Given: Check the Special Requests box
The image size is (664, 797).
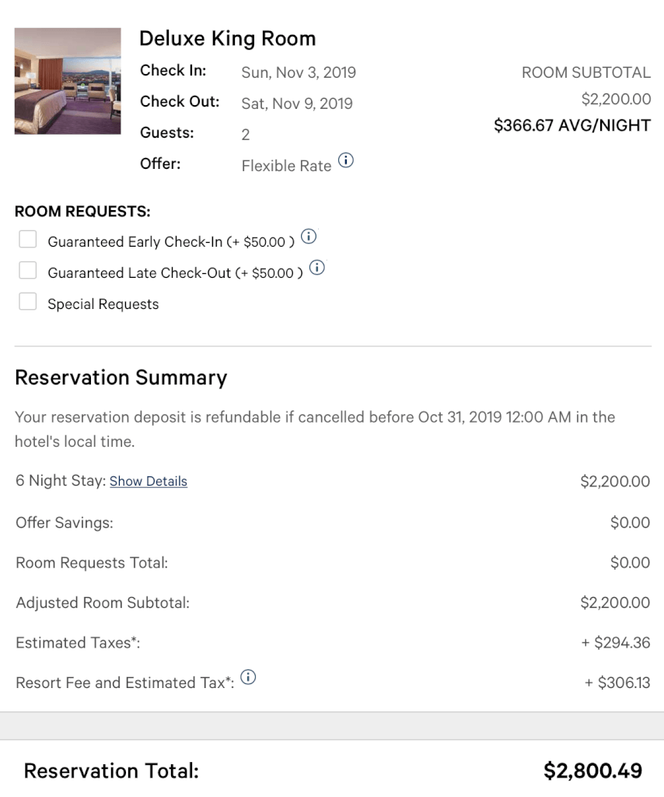Looking at the screenshot, I should [27, 301].
